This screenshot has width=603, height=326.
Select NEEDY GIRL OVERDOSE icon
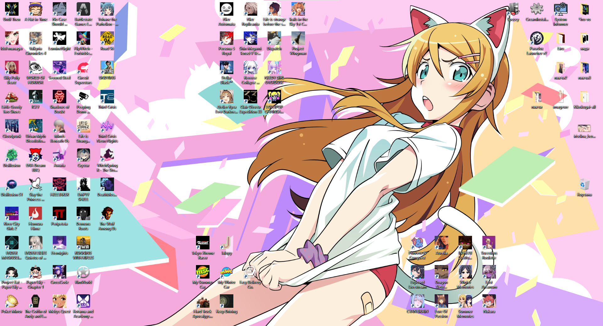click(x=274, y=73)
